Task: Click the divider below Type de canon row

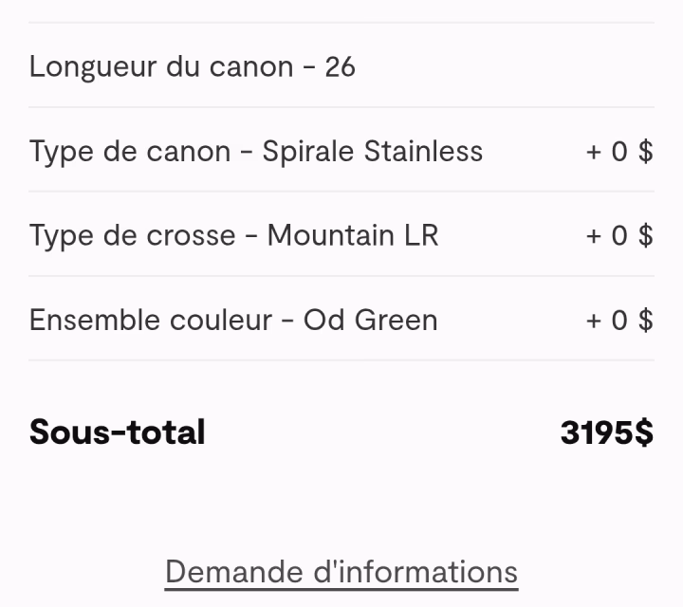Action: tap(341, 192)
